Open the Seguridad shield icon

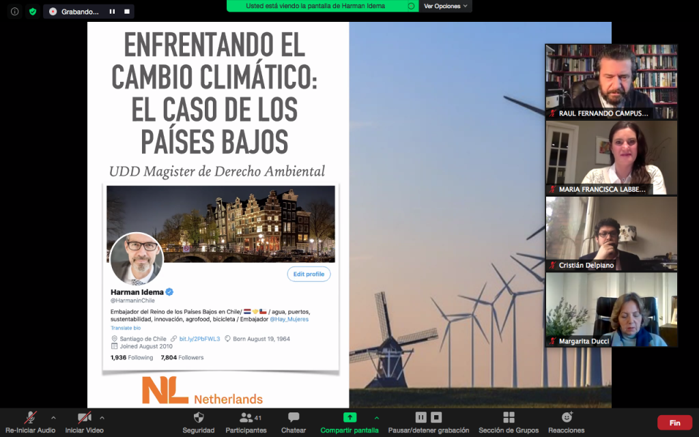[199, 418]
